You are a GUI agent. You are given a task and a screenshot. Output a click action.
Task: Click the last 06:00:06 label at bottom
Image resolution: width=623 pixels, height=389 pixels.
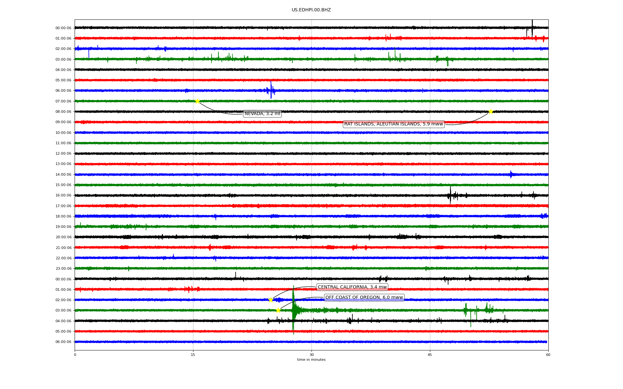click(63, 342)
